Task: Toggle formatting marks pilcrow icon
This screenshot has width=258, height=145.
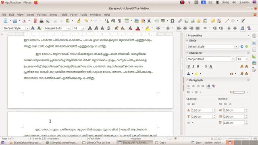Action: (x=119, y=21)
